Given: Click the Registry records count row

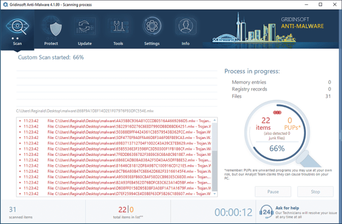Looking at the screenshot, I should (281, 89).
